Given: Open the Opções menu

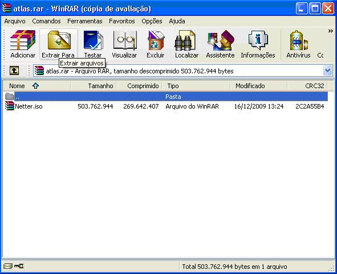Looking at the screenshot, I should 152,21.
